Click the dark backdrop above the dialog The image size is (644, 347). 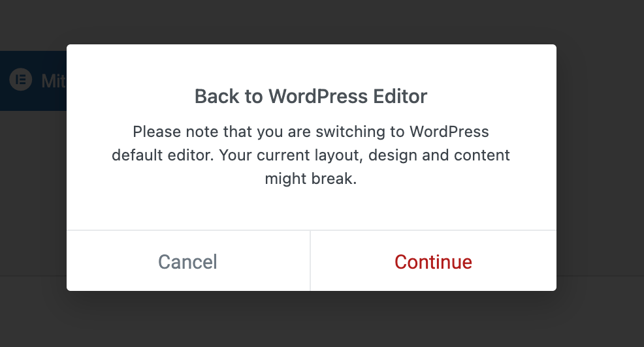(x=311, y=21)
